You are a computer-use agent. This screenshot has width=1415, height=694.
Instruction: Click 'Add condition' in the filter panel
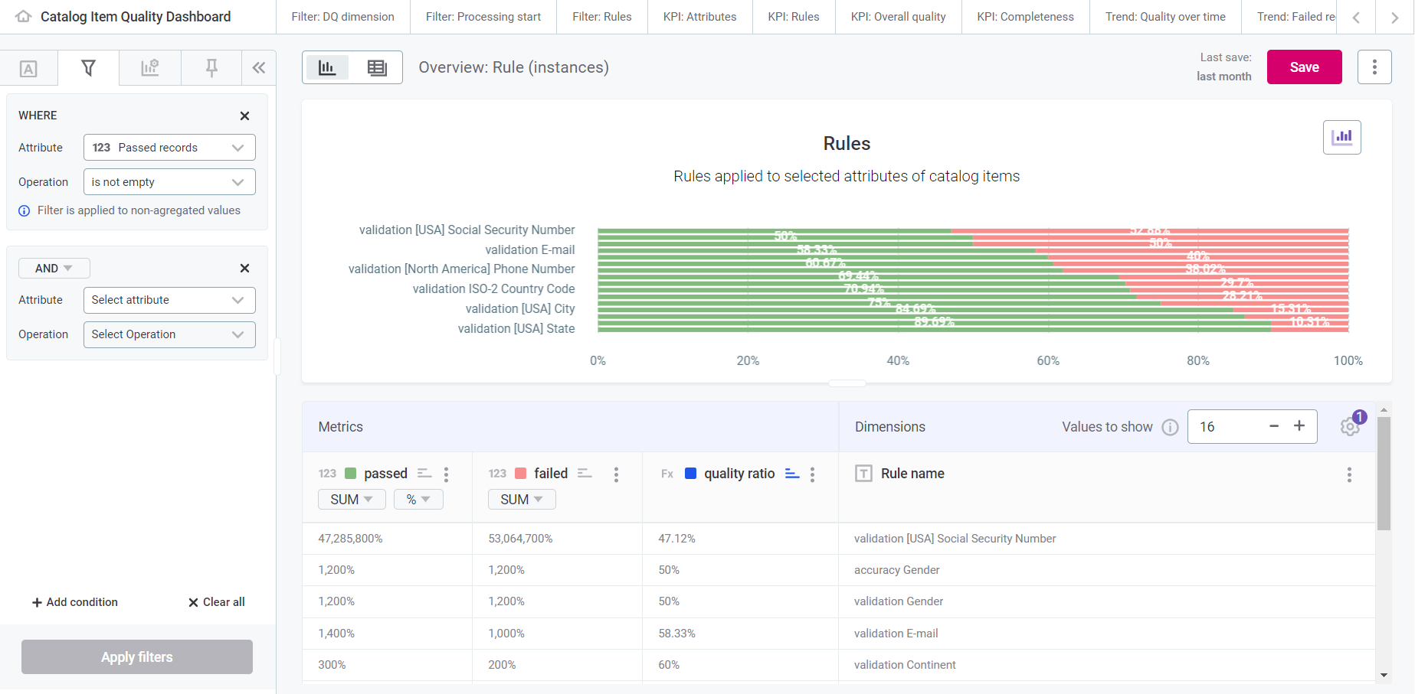tap(74, 602)
